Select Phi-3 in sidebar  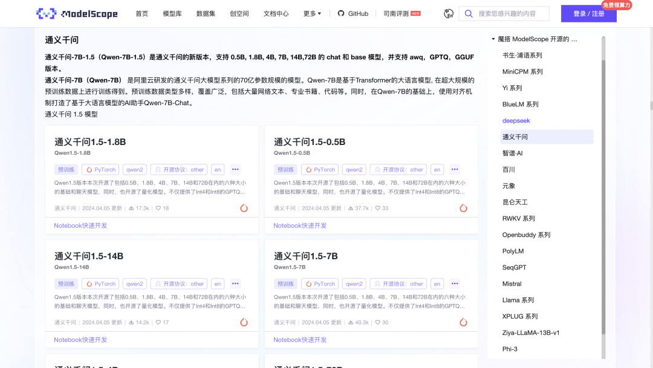[x=510, y=349]
